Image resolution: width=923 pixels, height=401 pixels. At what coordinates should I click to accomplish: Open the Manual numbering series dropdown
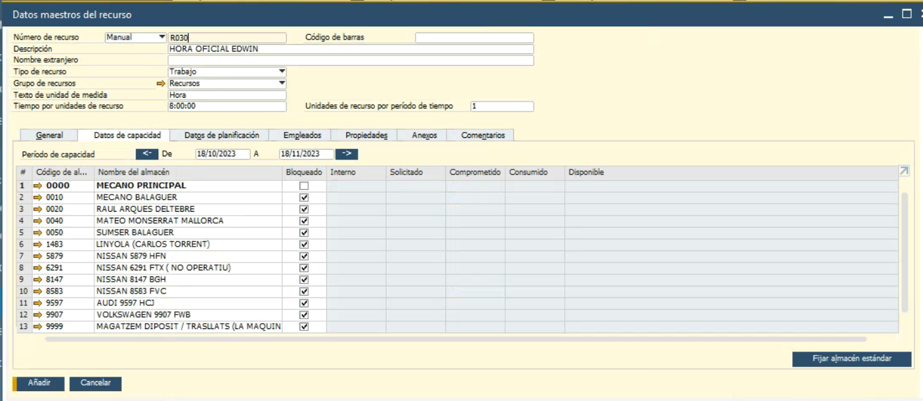tap(136, 38)
